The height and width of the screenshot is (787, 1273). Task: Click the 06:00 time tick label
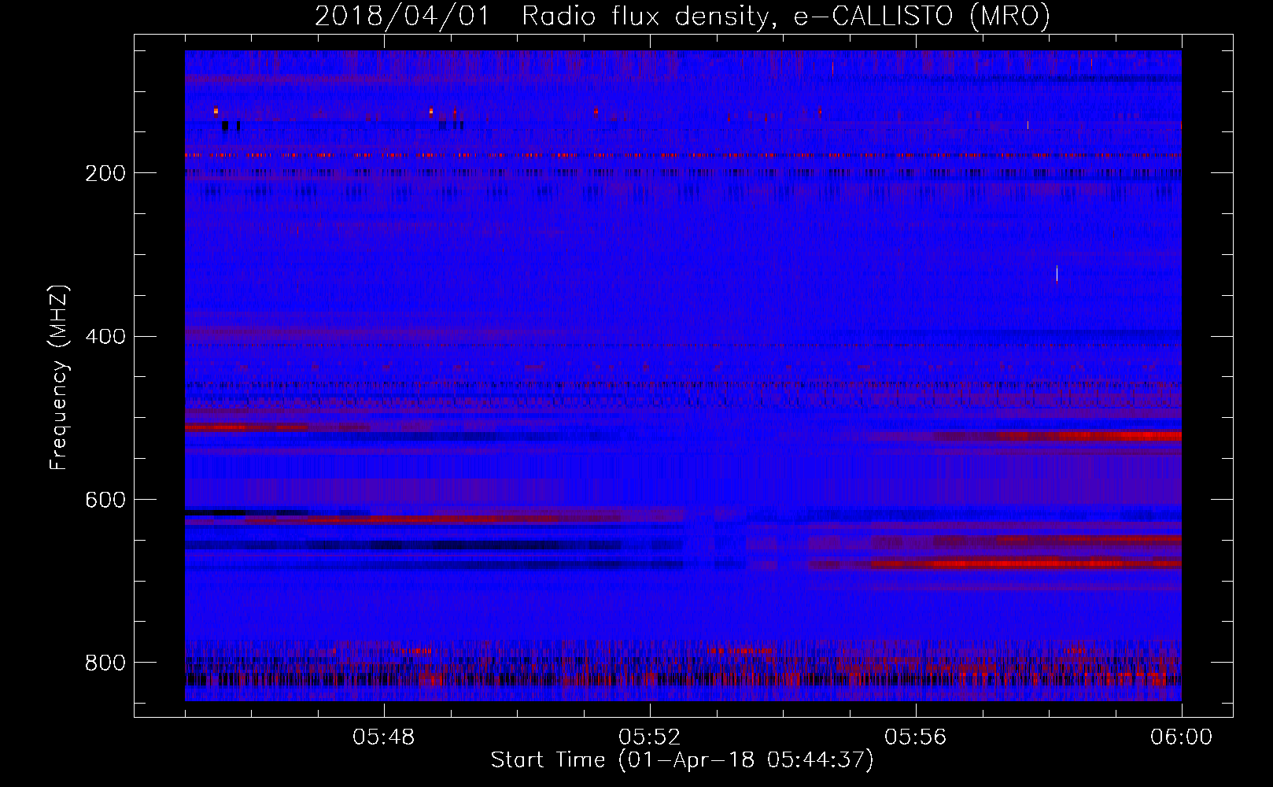pyautogui.click(x=1181, y=737)
